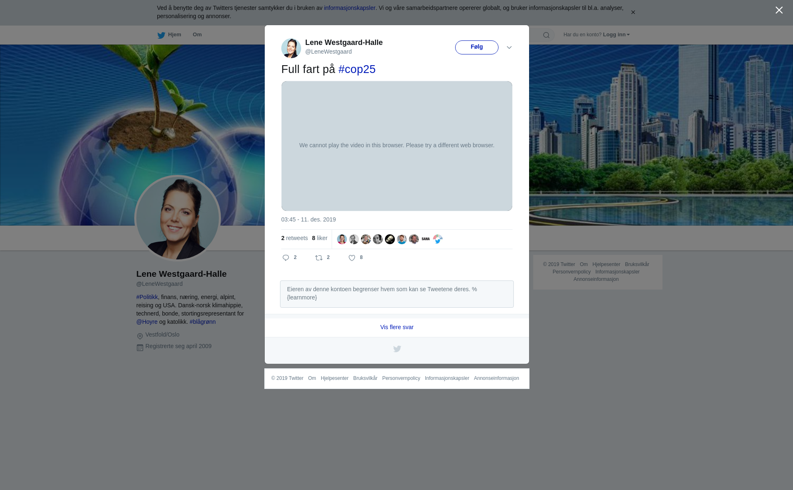This screenshot has width=793, height=490.
Task: Click the SANA liker avatar
Action: click(x=426, y=239)
